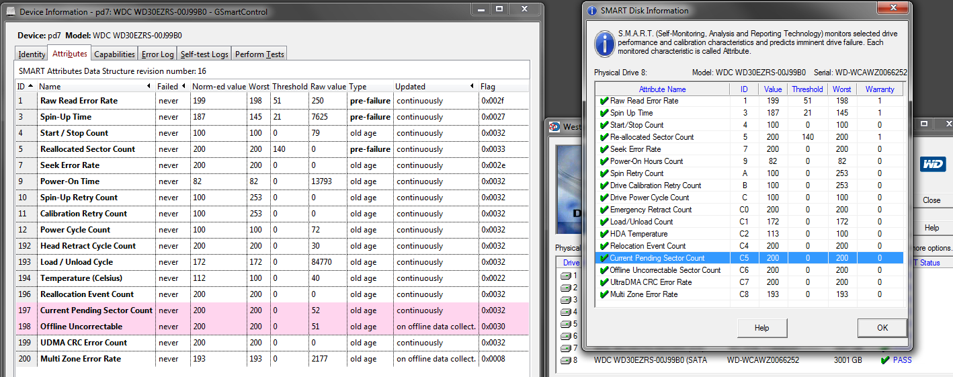Switch to the Attributes tab
This screenshot has width=953, height=377.
(x=70, y=54)
